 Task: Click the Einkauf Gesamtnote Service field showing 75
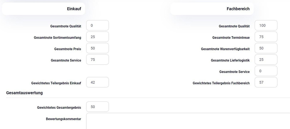[x=97, y=59]
